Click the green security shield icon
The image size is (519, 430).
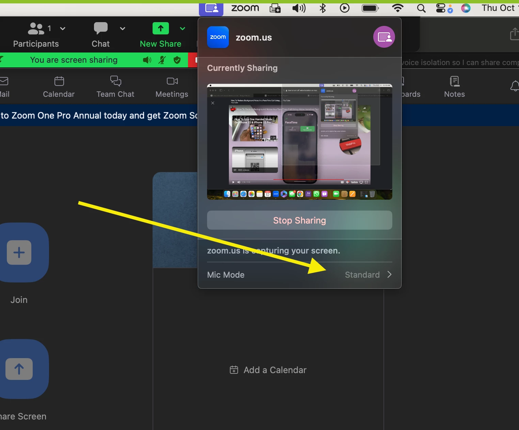point(177,60)
